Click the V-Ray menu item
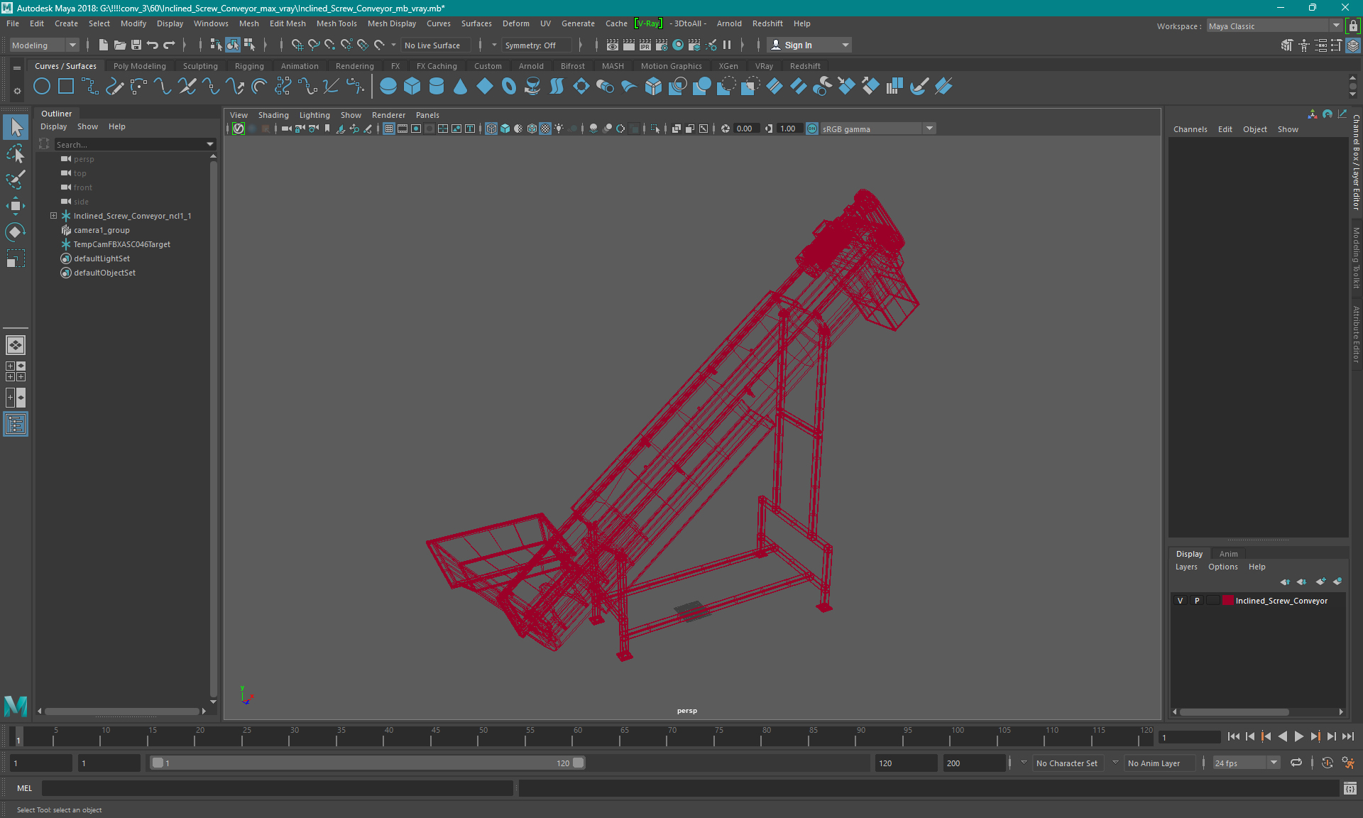The image size is (1363, 818). point(647,23)
